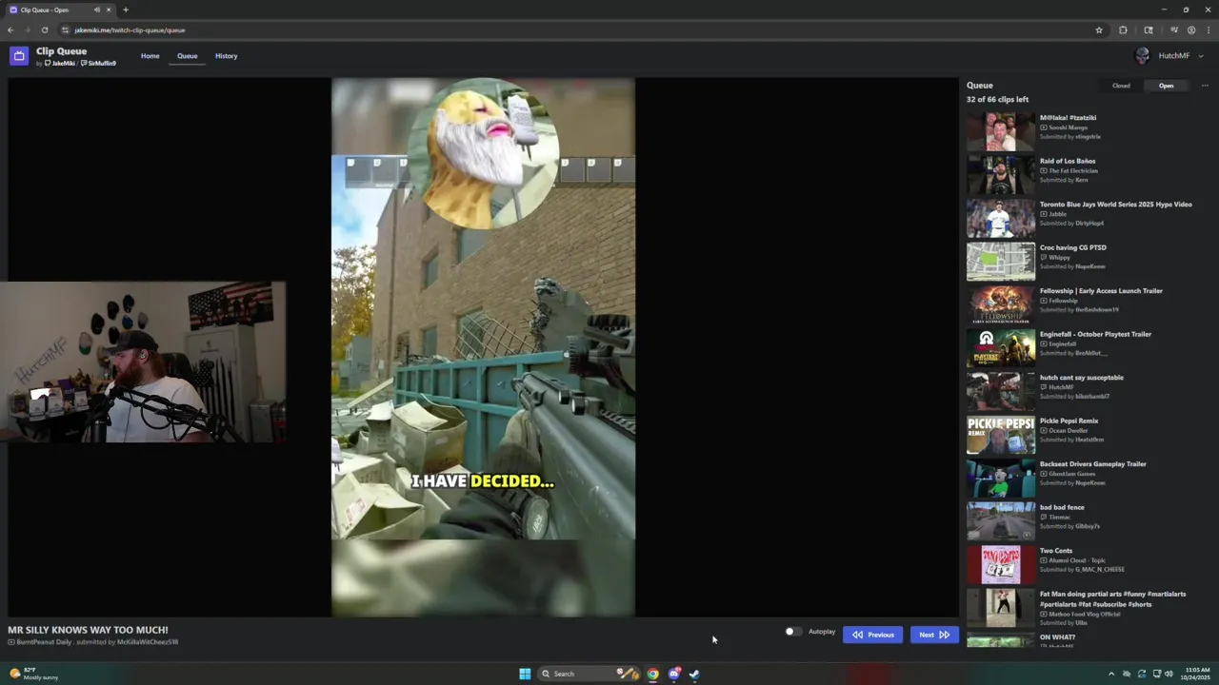Open the browser extensions puzzle icon
This screenshot has width=1219, height=685.
[x=1123, y=29]
